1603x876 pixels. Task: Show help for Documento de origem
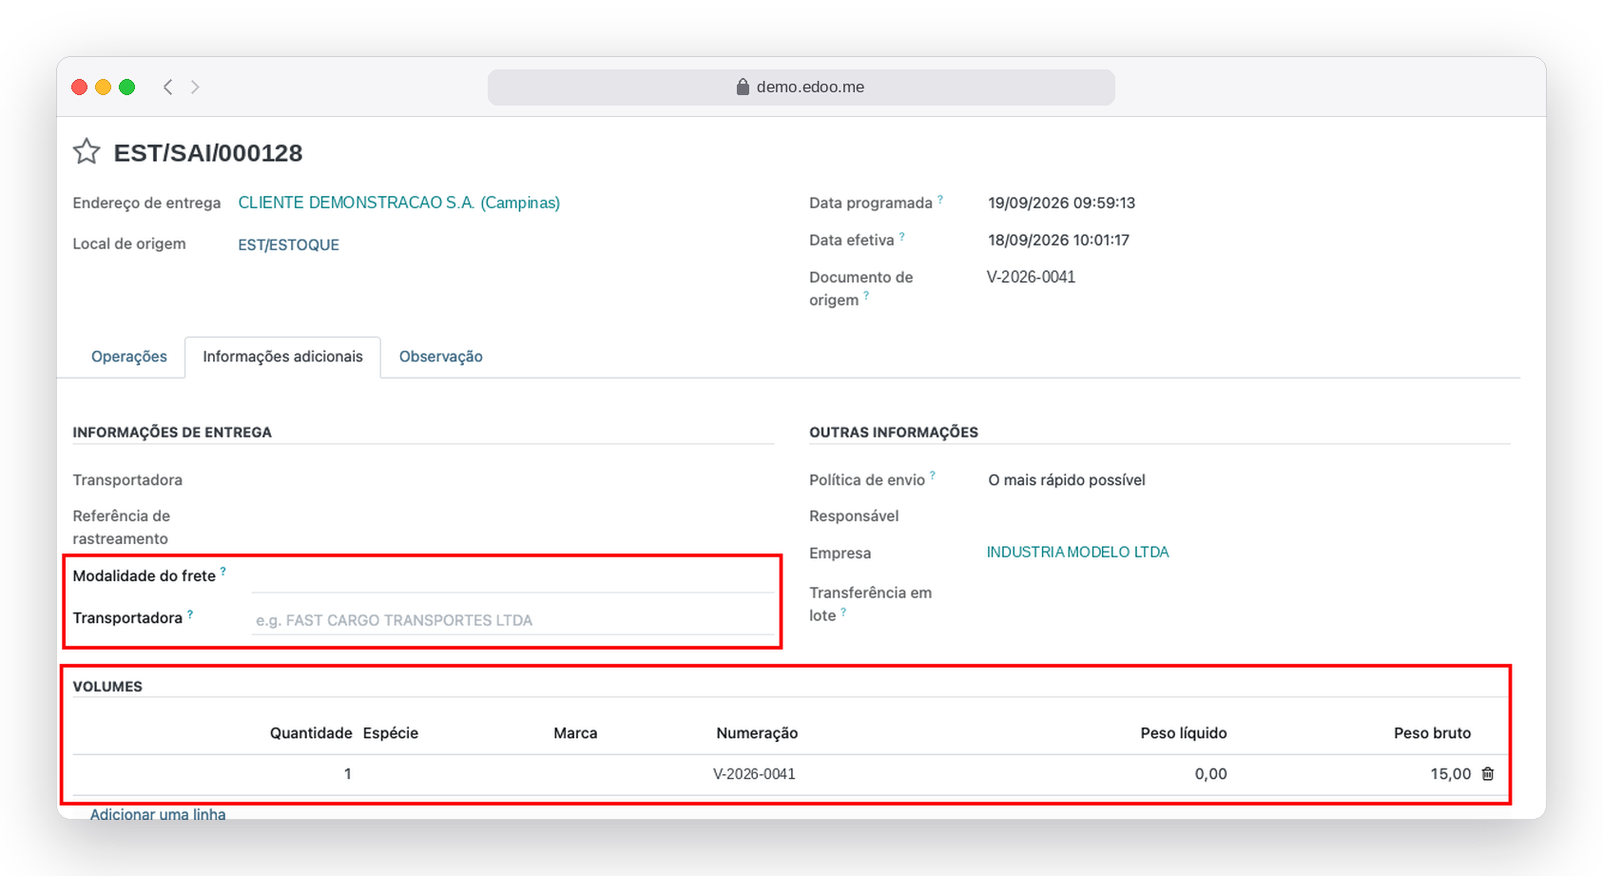(x=866, y=296)
